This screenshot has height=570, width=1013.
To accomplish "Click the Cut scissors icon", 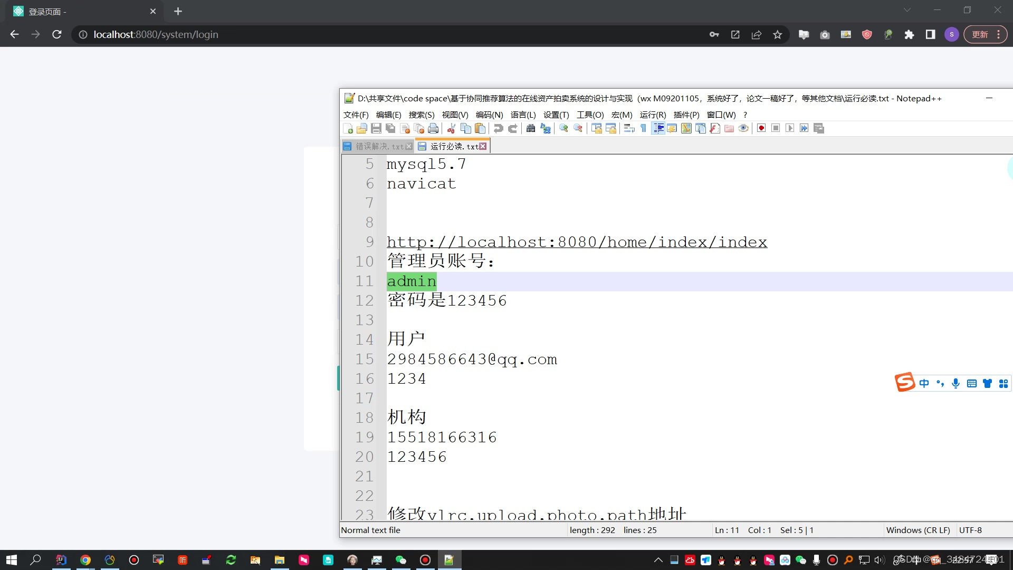I will (451, 128).
